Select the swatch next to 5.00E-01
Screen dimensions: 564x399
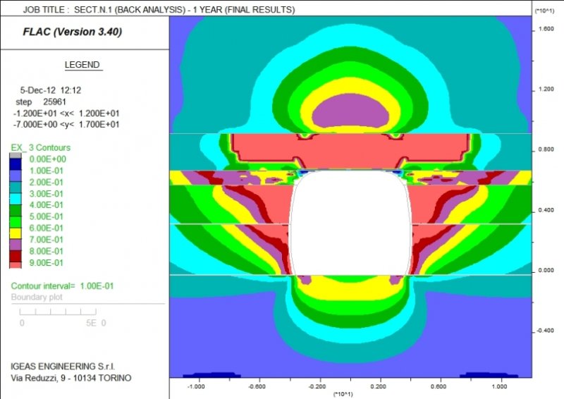pyautogui.click(x=15, y=216)
